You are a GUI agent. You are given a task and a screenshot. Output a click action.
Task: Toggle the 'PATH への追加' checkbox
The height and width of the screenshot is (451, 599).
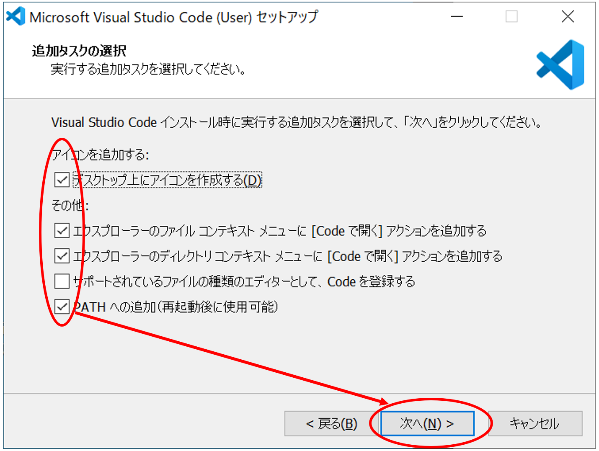(x=62, y=307)
